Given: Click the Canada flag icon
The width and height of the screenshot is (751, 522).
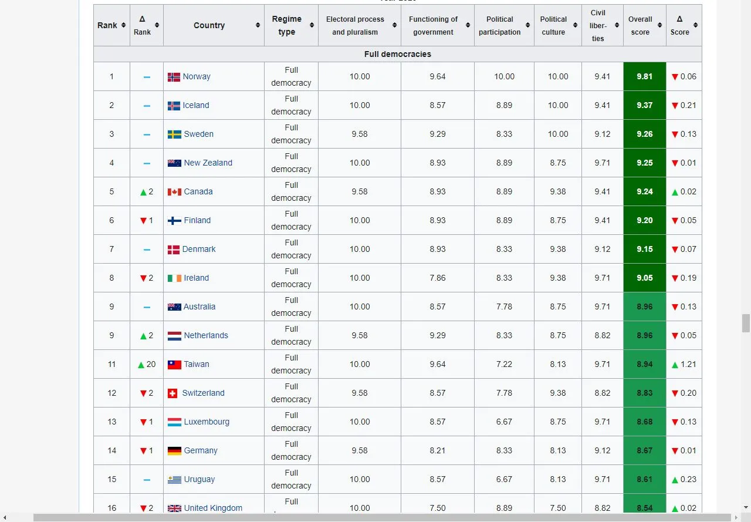Looking at the screenshot, I should [x=174, y=191].
